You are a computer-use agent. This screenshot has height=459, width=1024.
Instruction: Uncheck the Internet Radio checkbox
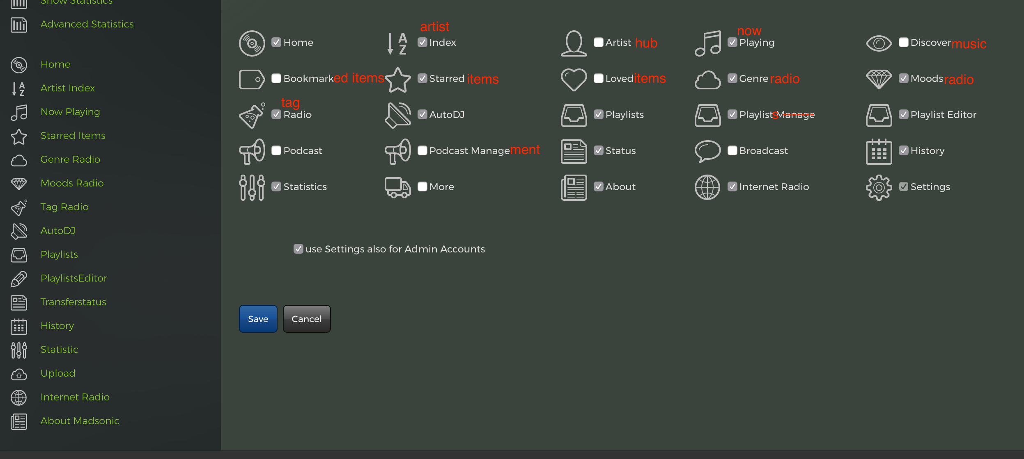(x=732, y=187)
